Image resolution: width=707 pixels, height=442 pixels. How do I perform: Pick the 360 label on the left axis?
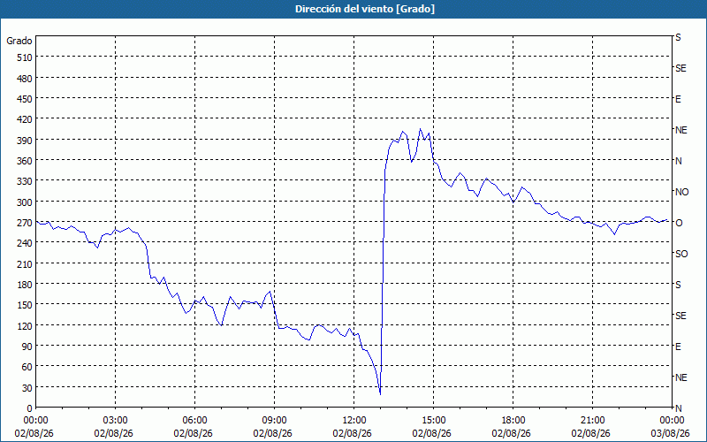(25, 161)
